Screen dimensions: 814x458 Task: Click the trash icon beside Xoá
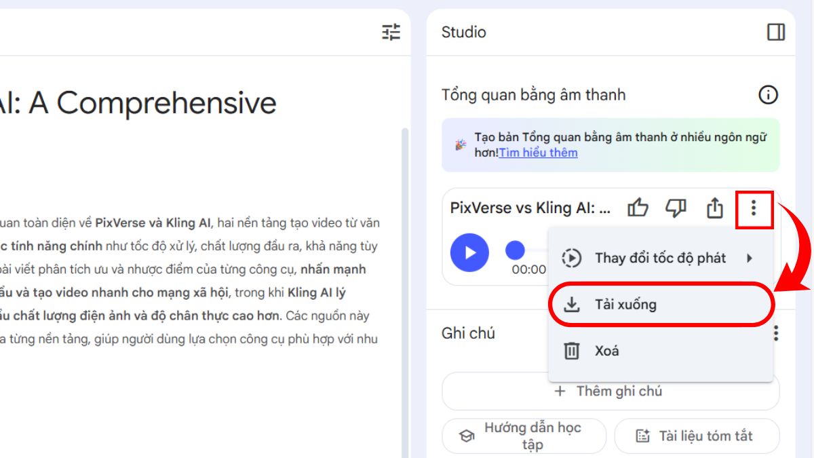pyautogui.click(x=573, y=351)
